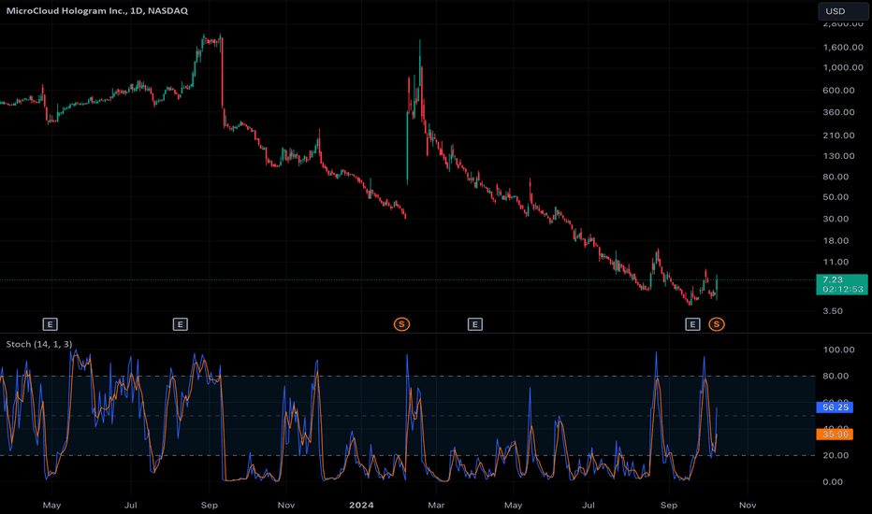Screen dimensions: 872x514
Task: Click the earnings E marker left of the first Sep label
Action: click(181, 324)
